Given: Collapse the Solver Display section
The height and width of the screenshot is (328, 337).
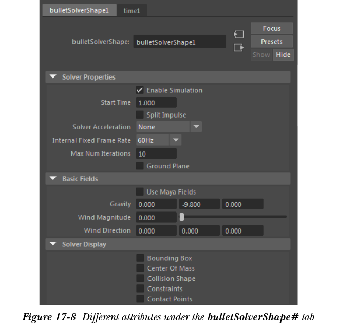Looking at the screenshot, I should point(53,245).
